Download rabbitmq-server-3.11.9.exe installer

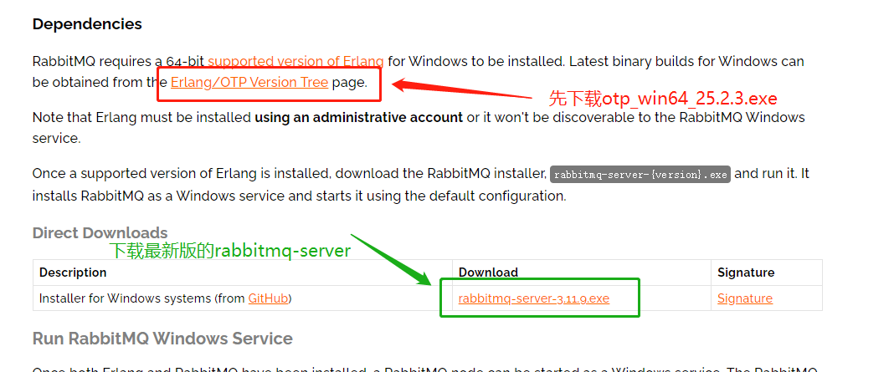pyautogui.click(x=533, y=298)
